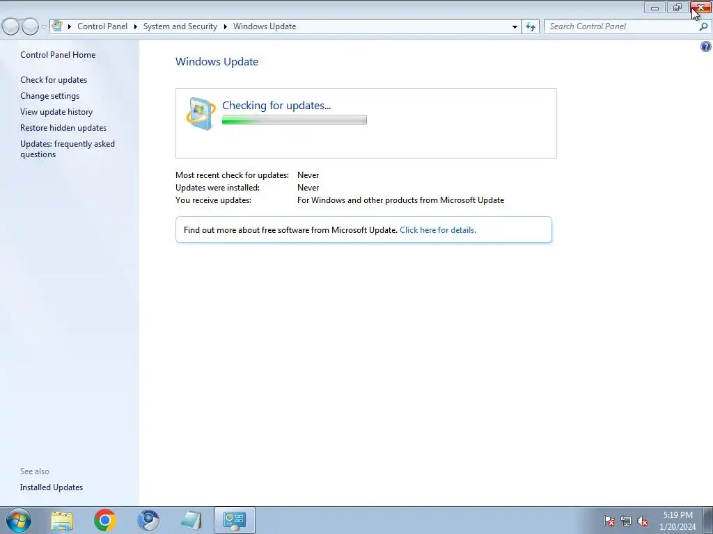713x534 pixels.
Task: Click the Forward navigation arrow button
Action: pos(30,26)
